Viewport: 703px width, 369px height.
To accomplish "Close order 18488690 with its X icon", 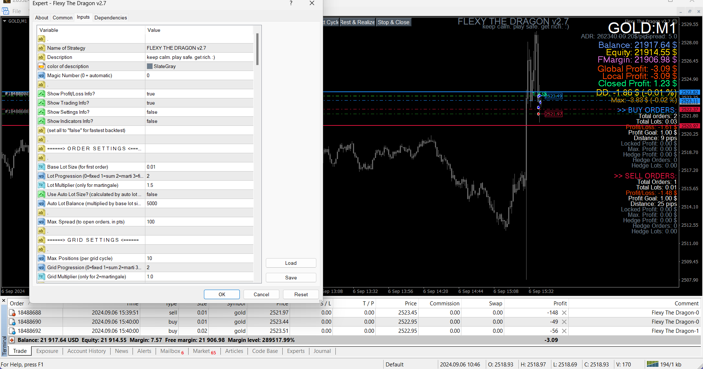I will click(x=564, y=322).
